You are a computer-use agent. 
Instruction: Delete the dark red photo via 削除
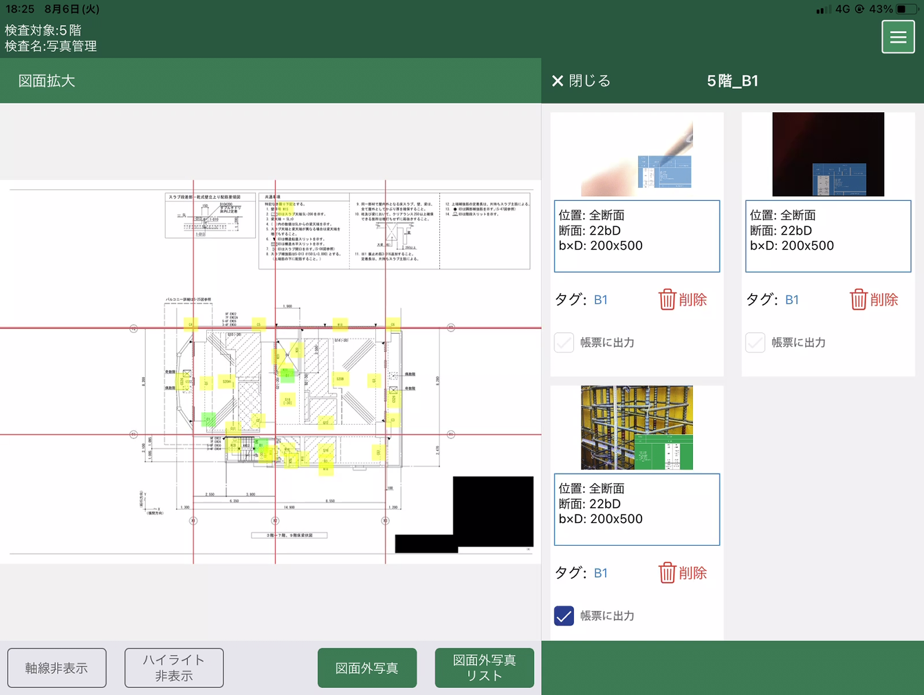[x=874, y=299]
